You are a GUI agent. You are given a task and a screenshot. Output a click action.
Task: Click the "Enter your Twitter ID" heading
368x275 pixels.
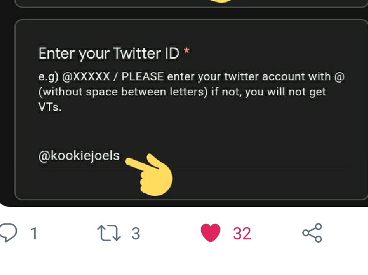tap(109, 53)
